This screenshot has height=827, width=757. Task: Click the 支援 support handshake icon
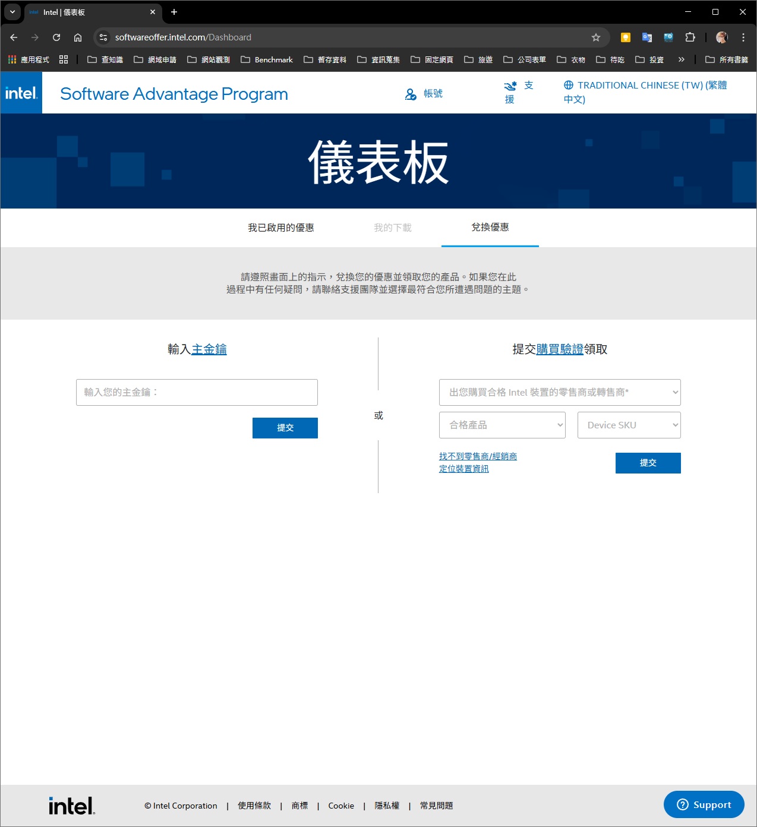pyautogui.click(x=510, y=86)
